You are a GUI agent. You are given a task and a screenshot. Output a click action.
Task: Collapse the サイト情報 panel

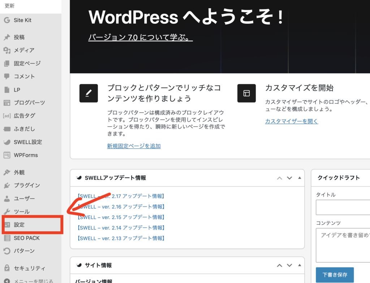point(300,265)
